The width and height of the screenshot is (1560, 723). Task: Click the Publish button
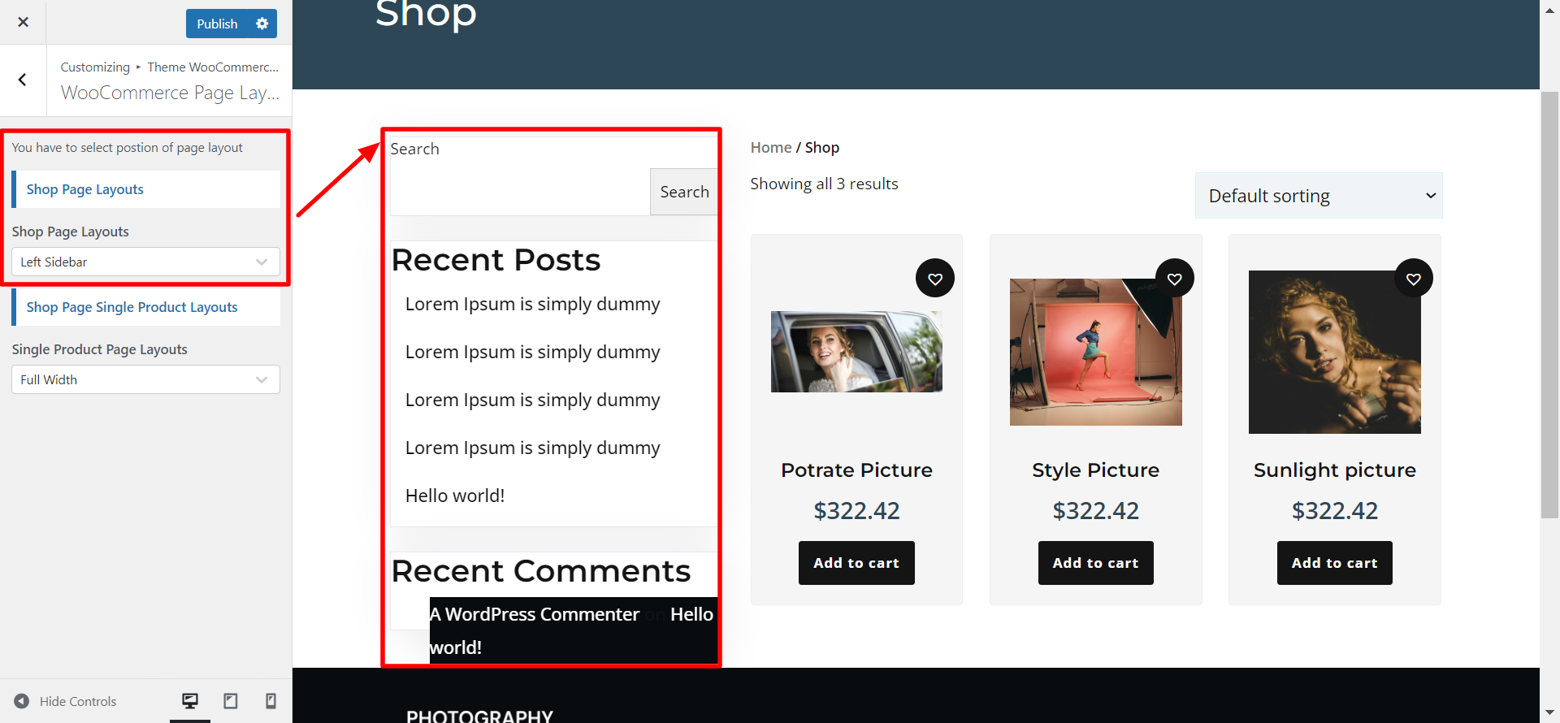[x=217, y=24]
